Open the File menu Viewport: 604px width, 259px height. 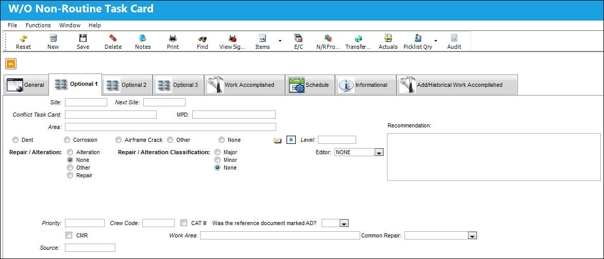pos(12,25)
